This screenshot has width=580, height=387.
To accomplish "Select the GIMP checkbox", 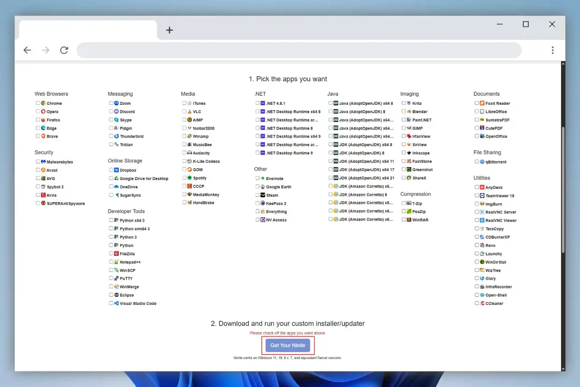I will click(403, 128).
